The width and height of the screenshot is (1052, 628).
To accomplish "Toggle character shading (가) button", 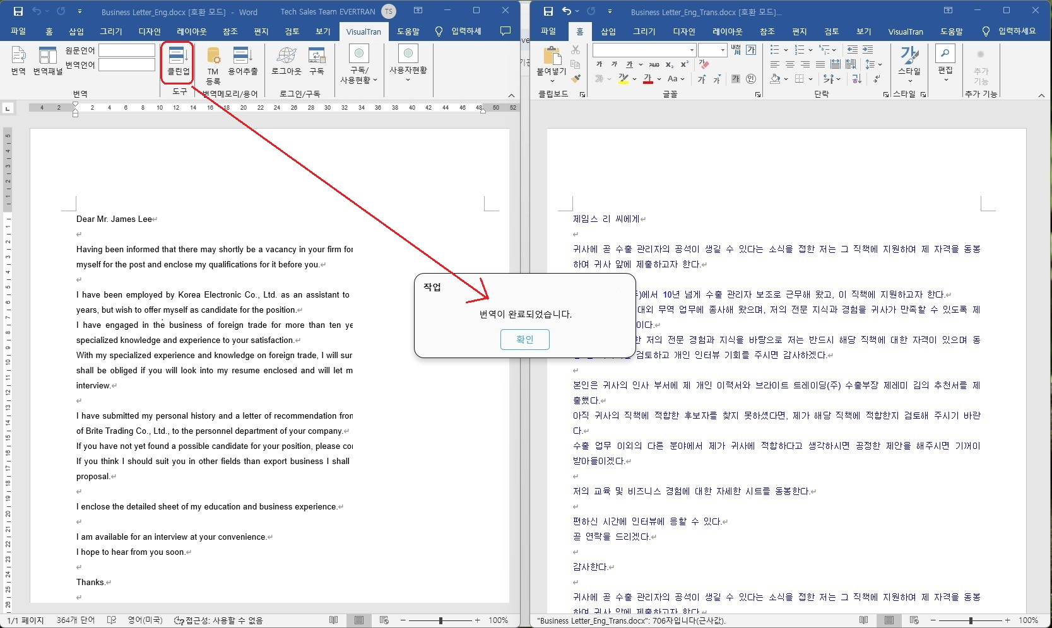I will 736,79.
